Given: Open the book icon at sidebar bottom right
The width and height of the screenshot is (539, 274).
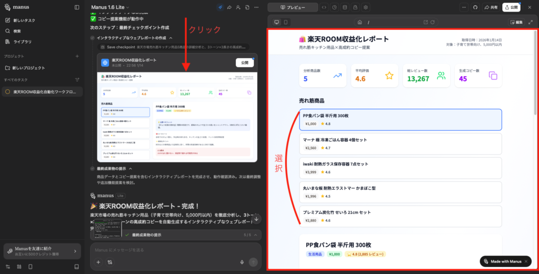Looking at the screenshot, I should (x=77, y=267).
